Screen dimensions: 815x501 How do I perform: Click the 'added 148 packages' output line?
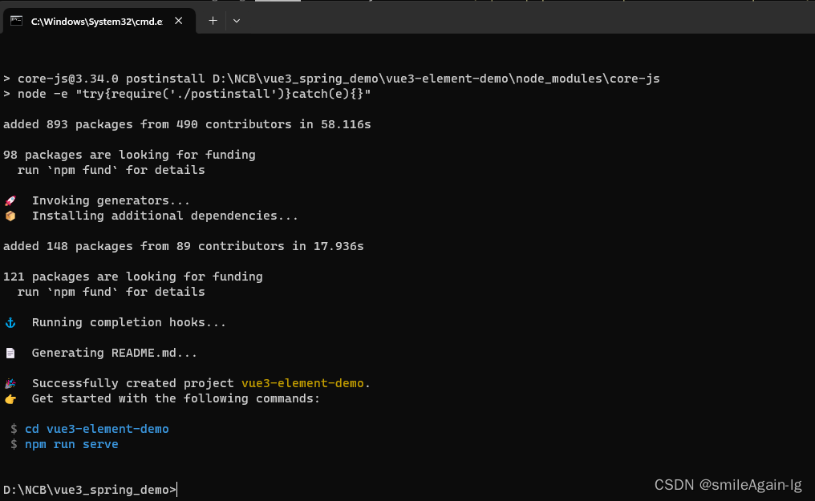point(183,246)
